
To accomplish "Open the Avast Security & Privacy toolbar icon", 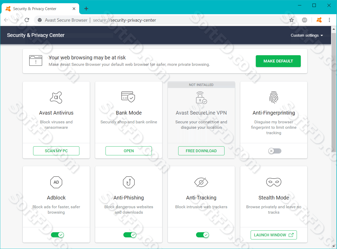I will point(319,20).
